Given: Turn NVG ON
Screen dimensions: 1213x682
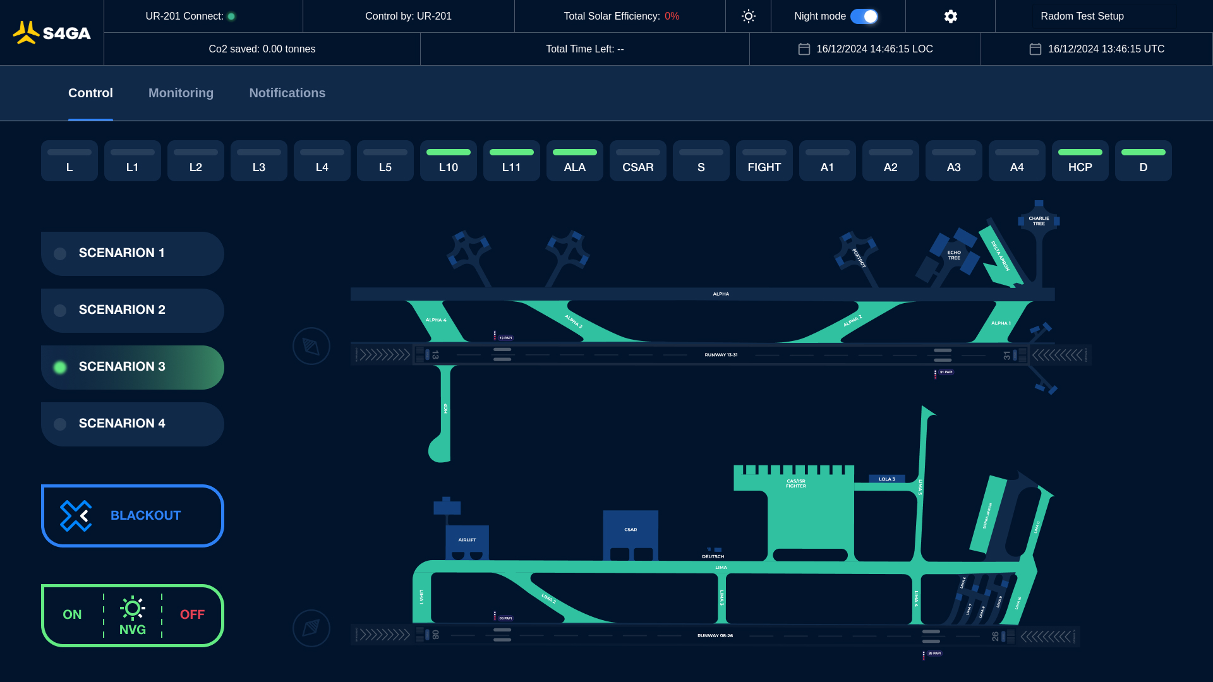Looking at the screenshot, I should click(x=72, y=615).
